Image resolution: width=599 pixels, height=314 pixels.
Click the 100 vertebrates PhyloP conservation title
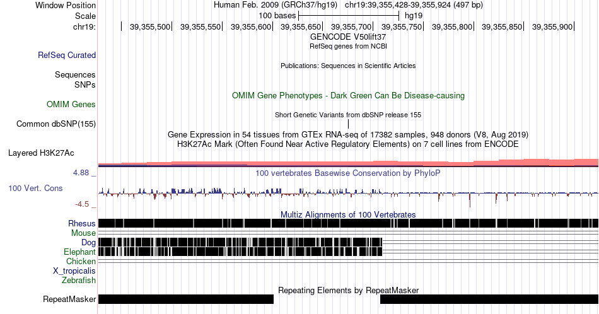tap(348, 173)
